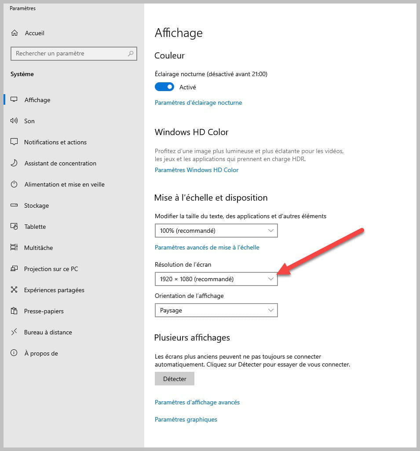Screen dimensions: 420x451
Task: Click the Plusieurs affichages heading
Action: 192,337
